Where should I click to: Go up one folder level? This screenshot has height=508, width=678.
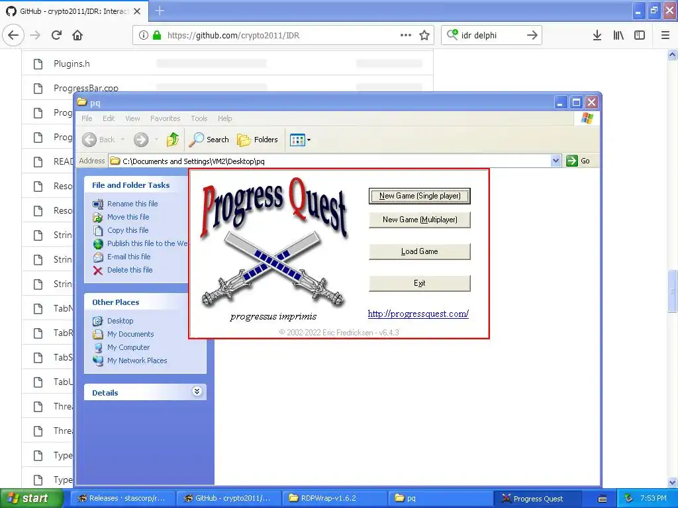click(173, 140)
